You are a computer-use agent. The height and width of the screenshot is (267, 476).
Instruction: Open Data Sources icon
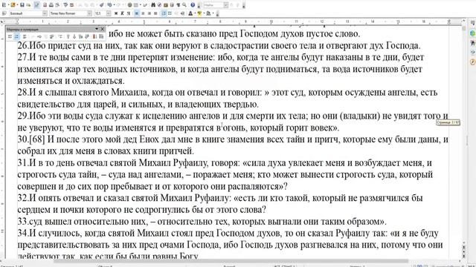pyautogui.click(x=172, y=5)
